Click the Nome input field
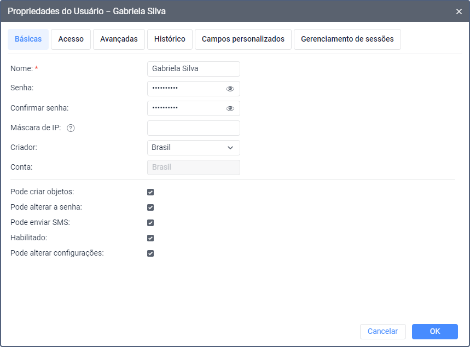This screenshot has height=347, width=470. click(x=193, y=69)
